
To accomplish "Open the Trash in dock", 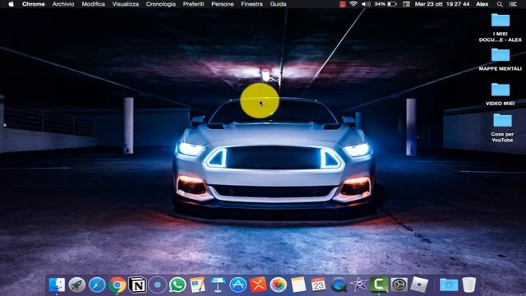I will [x=468, y=285].
